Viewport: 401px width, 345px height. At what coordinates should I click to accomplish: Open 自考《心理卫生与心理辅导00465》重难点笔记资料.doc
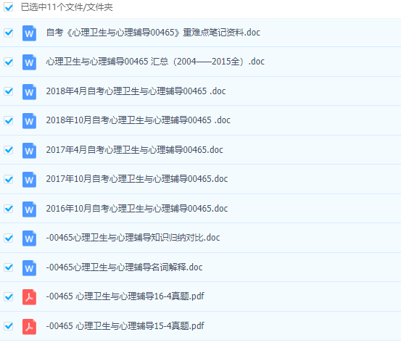(x=153, y=33)
